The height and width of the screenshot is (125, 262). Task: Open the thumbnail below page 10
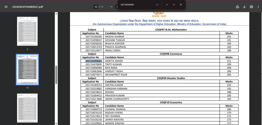27,108
